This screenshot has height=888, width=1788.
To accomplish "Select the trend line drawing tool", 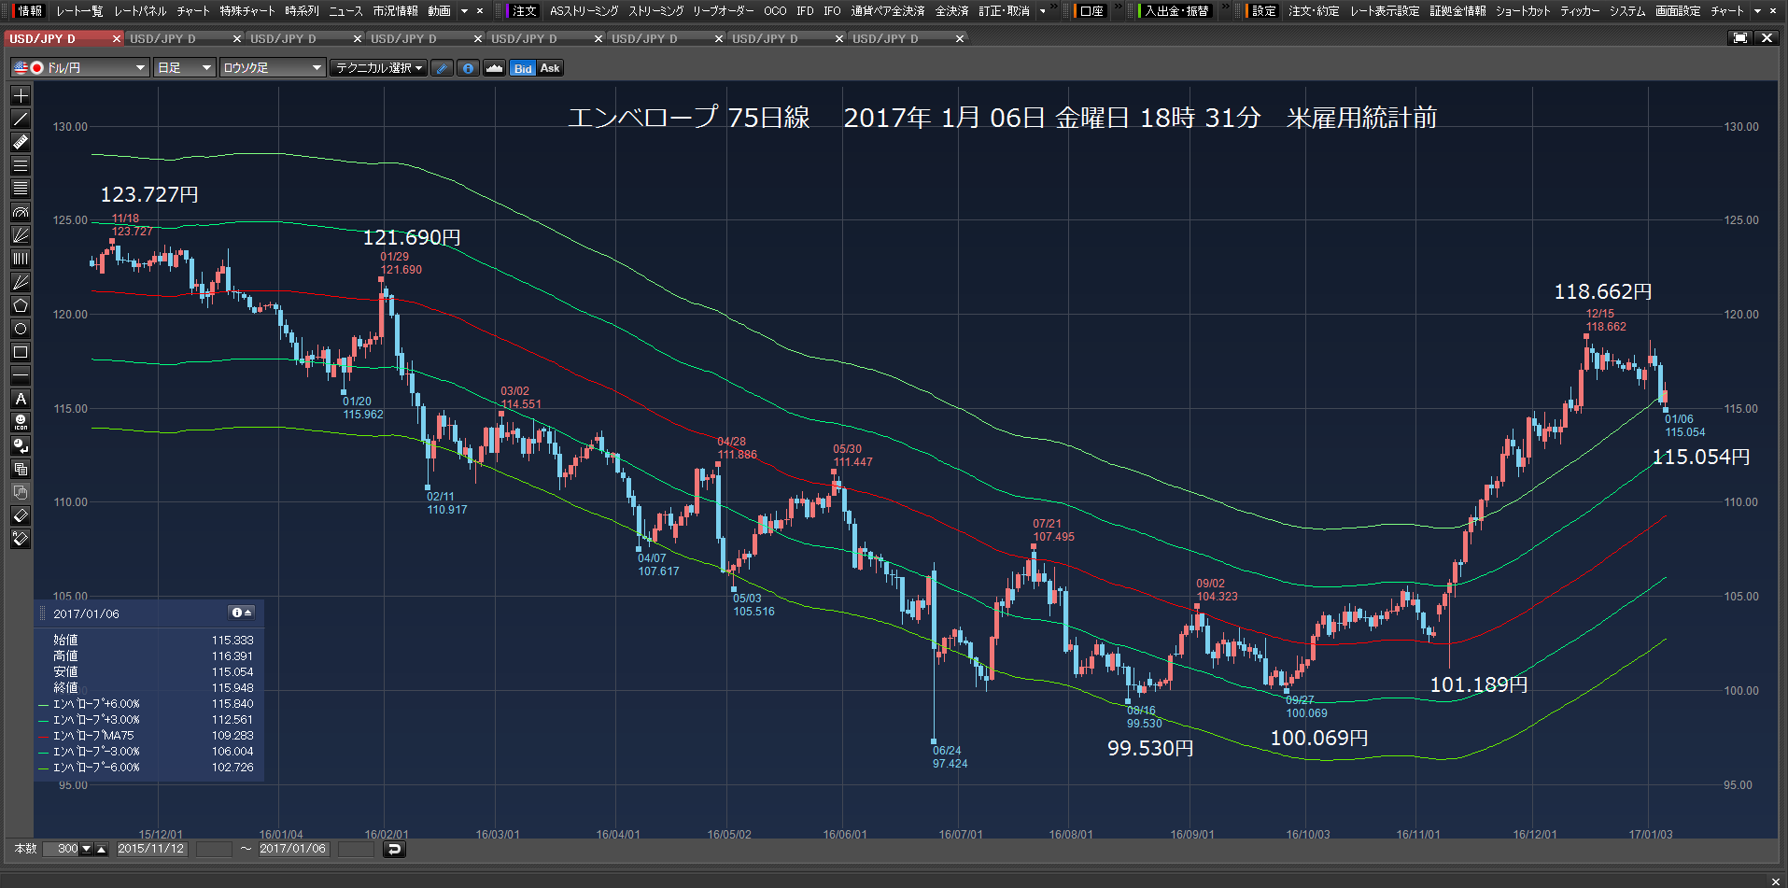I will click(21, 119).
